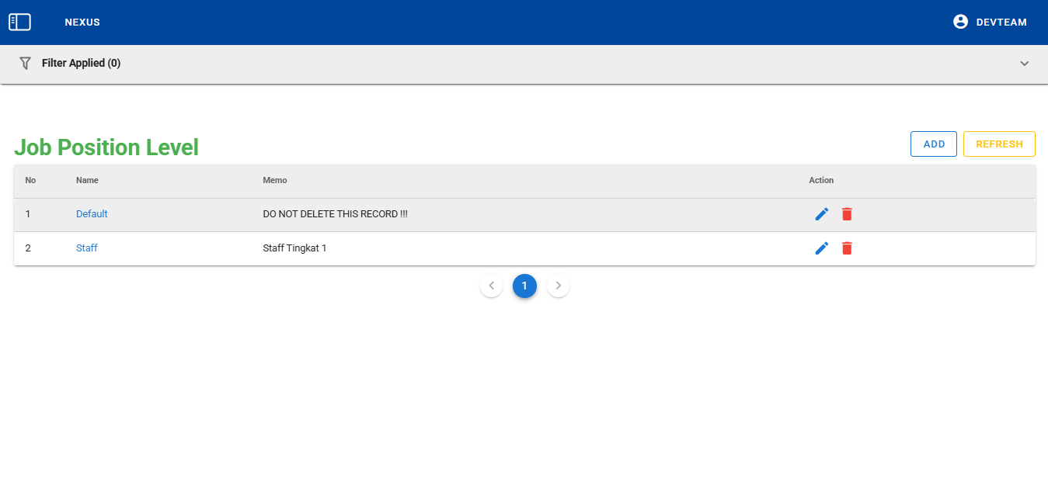Delete the Staff record with trash icon
Image resolution: width=1048 pixels, height=499 pixels.
click(x=847, y=248)
